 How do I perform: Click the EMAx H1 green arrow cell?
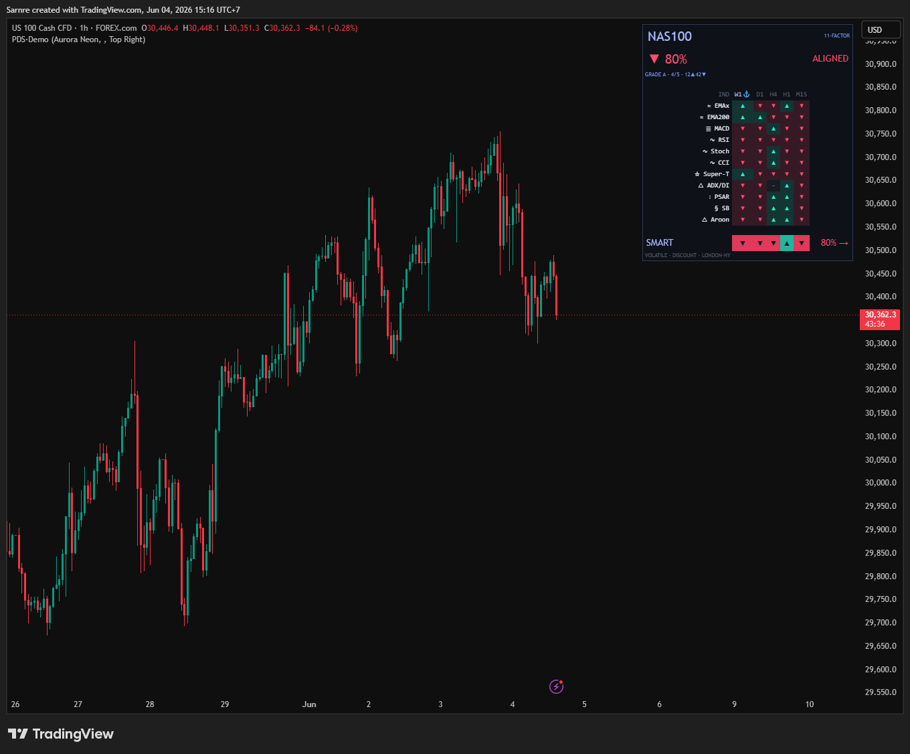787,106
